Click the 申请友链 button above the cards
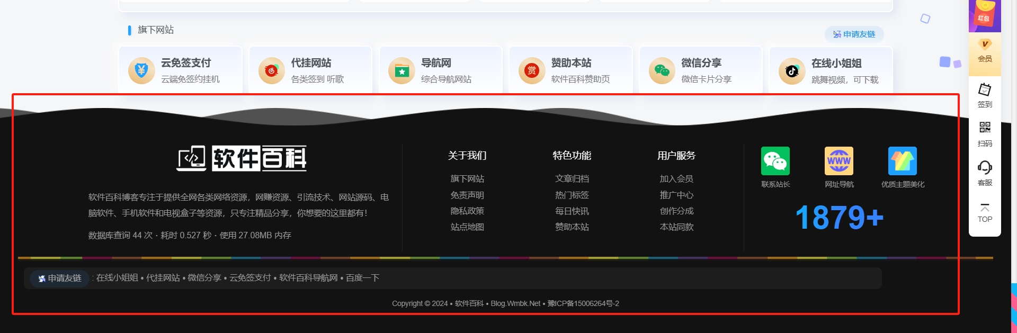The image size is (1017, 333). [x=854, y=34]
